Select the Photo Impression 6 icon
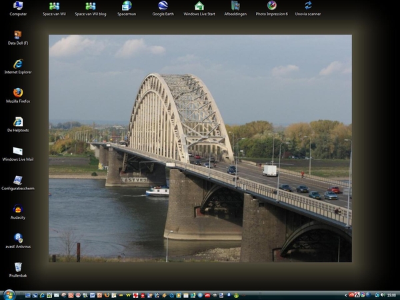The width and height of the screenshot is (400, 300). 271,6
